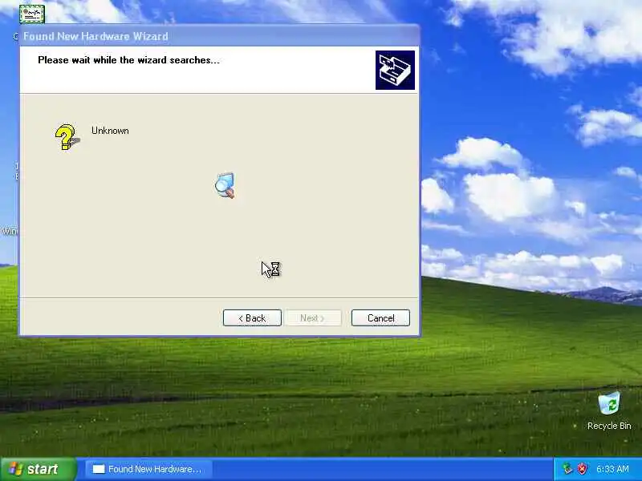This screenshot has width=642, height=481.
Task: Select the Unknown device label
Action: [x=110, y=131]
